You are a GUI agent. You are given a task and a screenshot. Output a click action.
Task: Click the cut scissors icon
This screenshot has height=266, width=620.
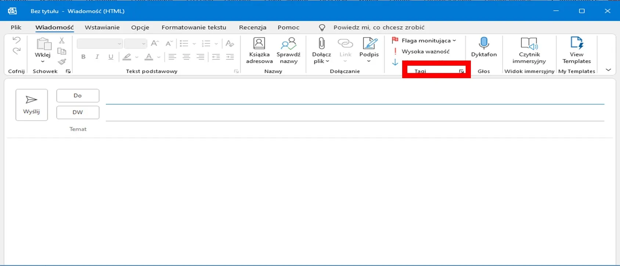pos(62,40)
